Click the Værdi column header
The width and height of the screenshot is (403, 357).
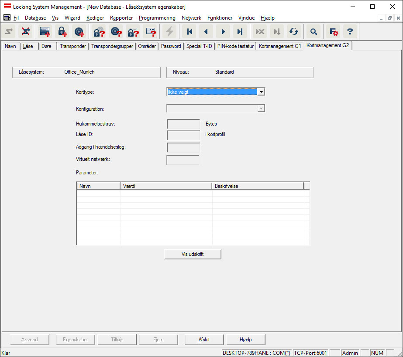(x=166, y=186)
